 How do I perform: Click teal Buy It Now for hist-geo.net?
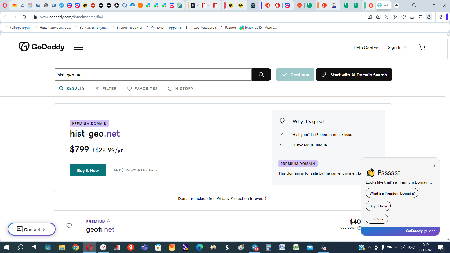pos(88,170)
